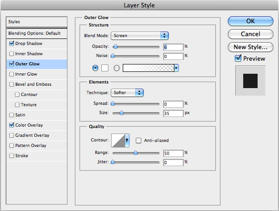Click the white glow color swatch
Viewport: 279px width, 211px height.
tap(105, 68)
